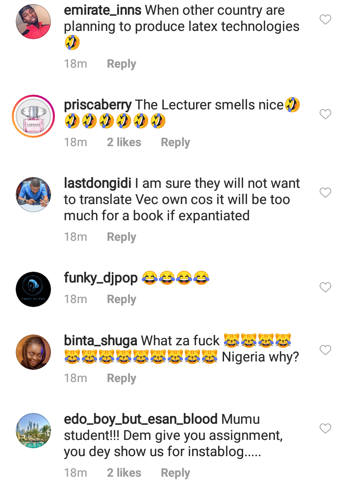This screenshot has width=353, height=487.
Task: Open binta_shuga username link
Action: tap(101, 341)
